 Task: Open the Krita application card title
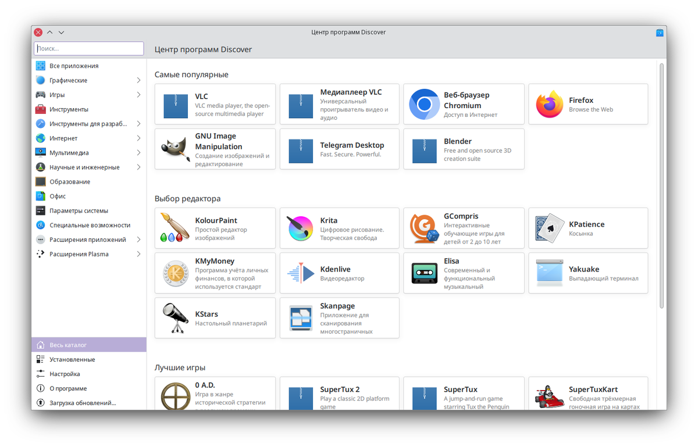(x=329, y=220)
